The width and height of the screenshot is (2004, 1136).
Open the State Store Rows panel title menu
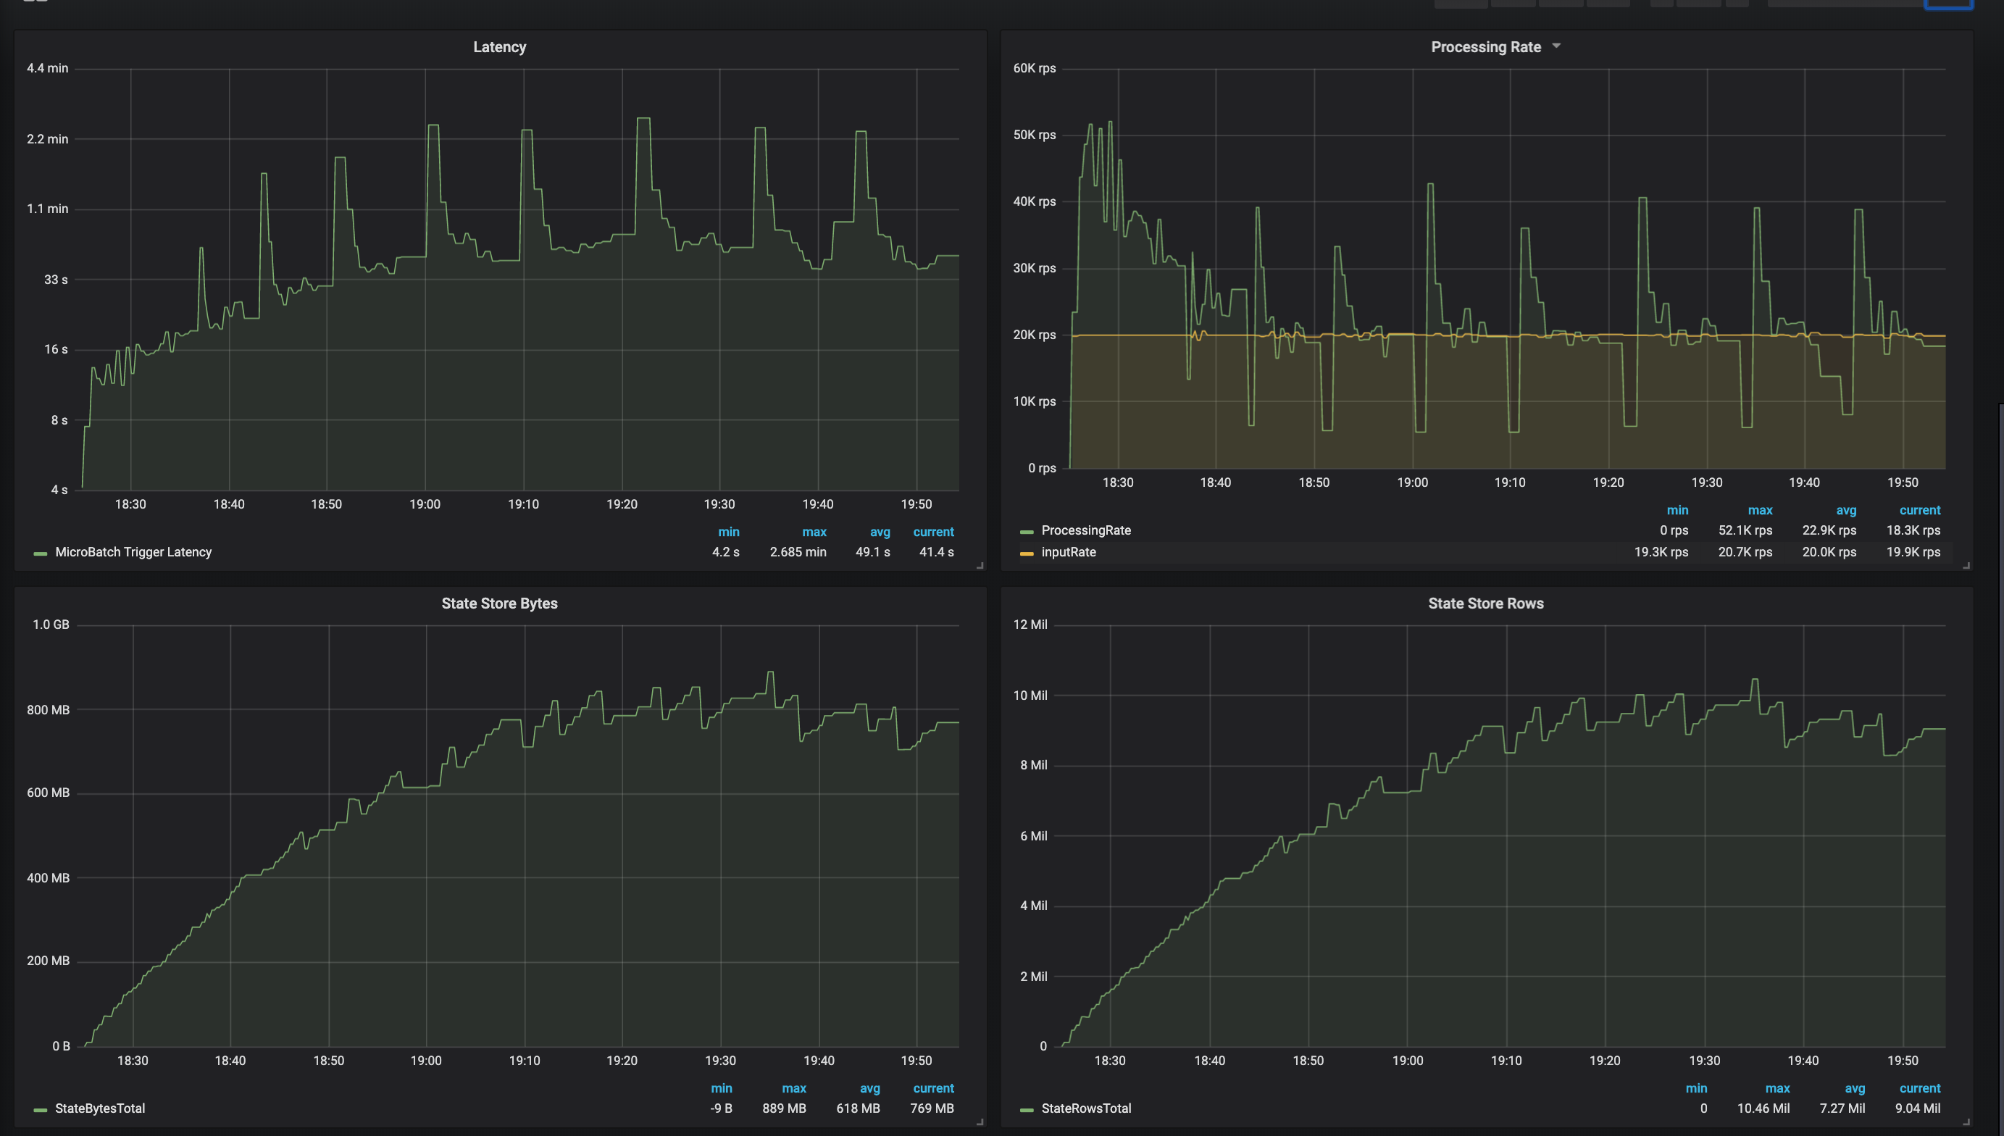(1485, 603)
